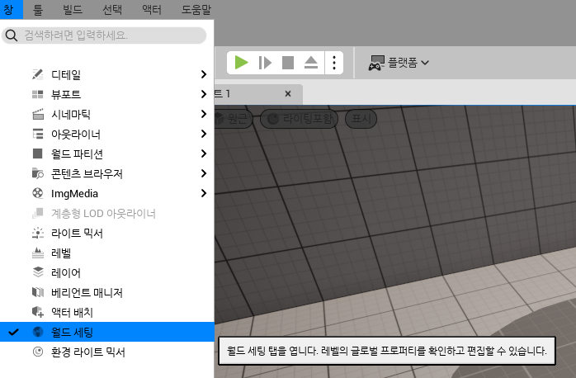Open the 레이어 panel entry
This screenshot has width=576, height=378.
107,272
